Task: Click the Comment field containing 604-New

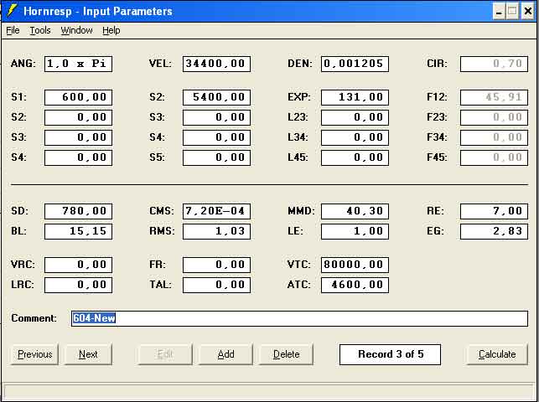Action: click(x=299, y=318)
